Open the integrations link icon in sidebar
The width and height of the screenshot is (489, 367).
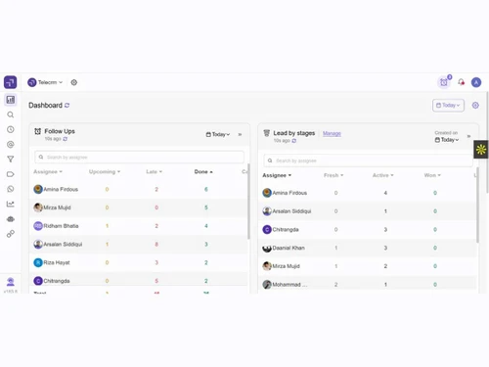point(11,234)
